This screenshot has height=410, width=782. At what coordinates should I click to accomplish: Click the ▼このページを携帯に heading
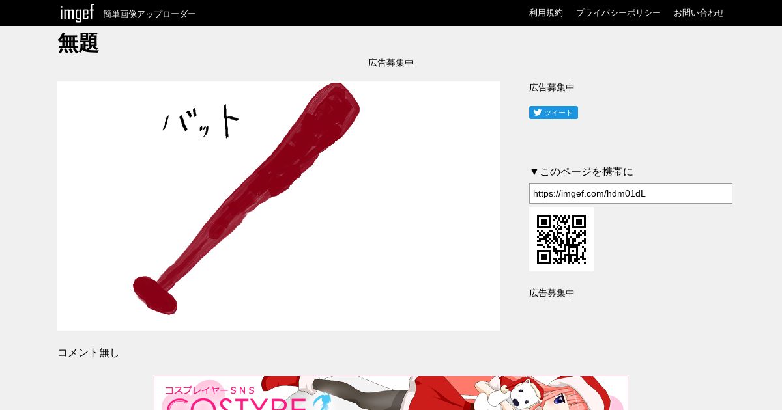click(x=581, y=172)
